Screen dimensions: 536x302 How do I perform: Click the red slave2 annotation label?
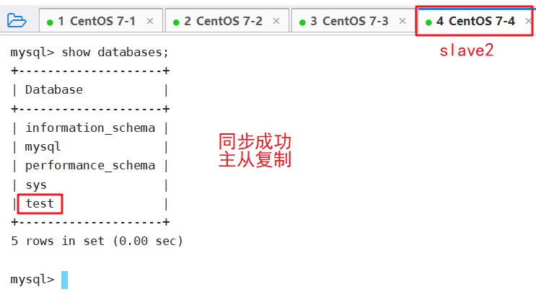tap(466, 50)
